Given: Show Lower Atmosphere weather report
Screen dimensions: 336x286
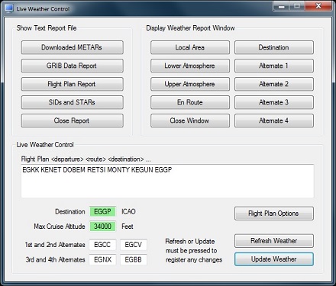Looking at the screenshot, I should click(190, 66).
